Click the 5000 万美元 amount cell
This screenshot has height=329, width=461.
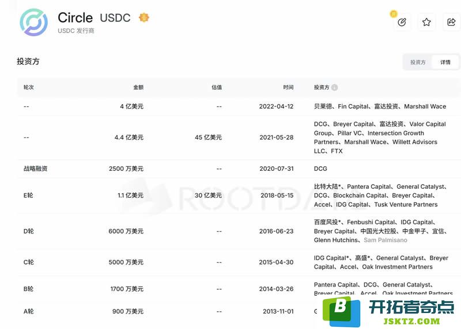click(126, 262)
